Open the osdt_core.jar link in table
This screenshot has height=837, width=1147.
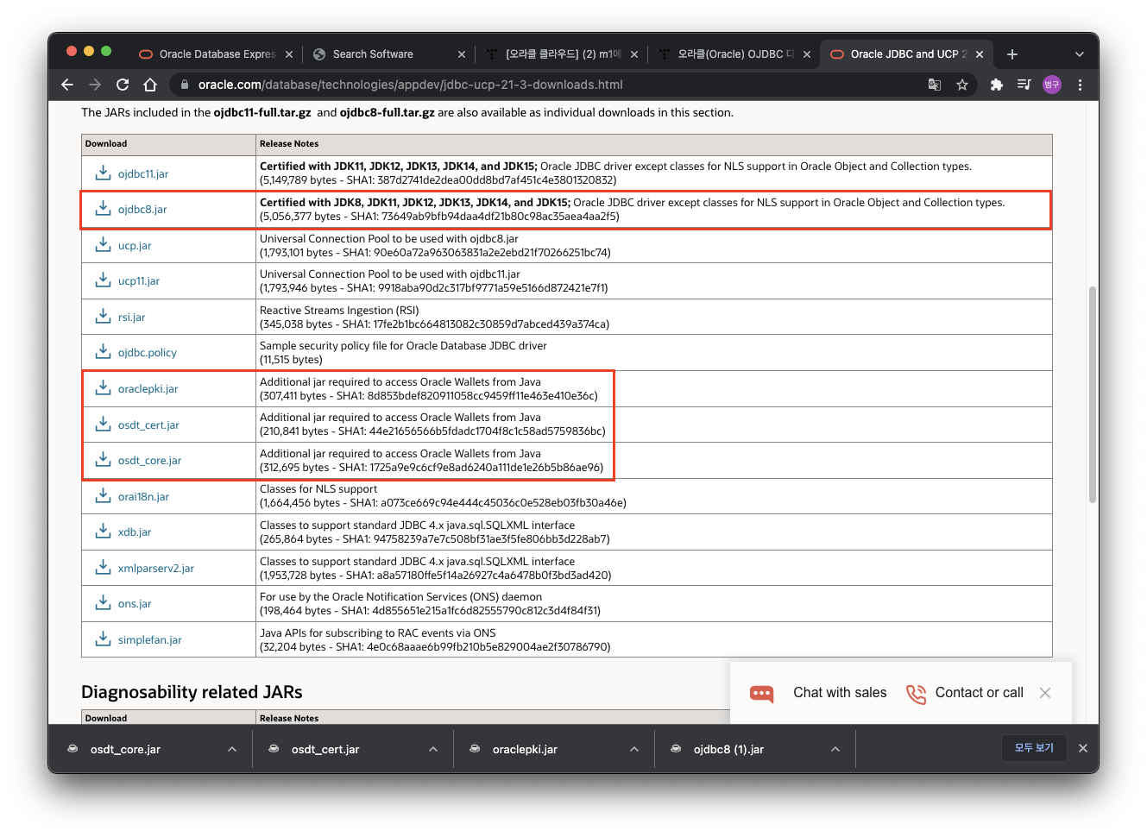coord(150,461)
